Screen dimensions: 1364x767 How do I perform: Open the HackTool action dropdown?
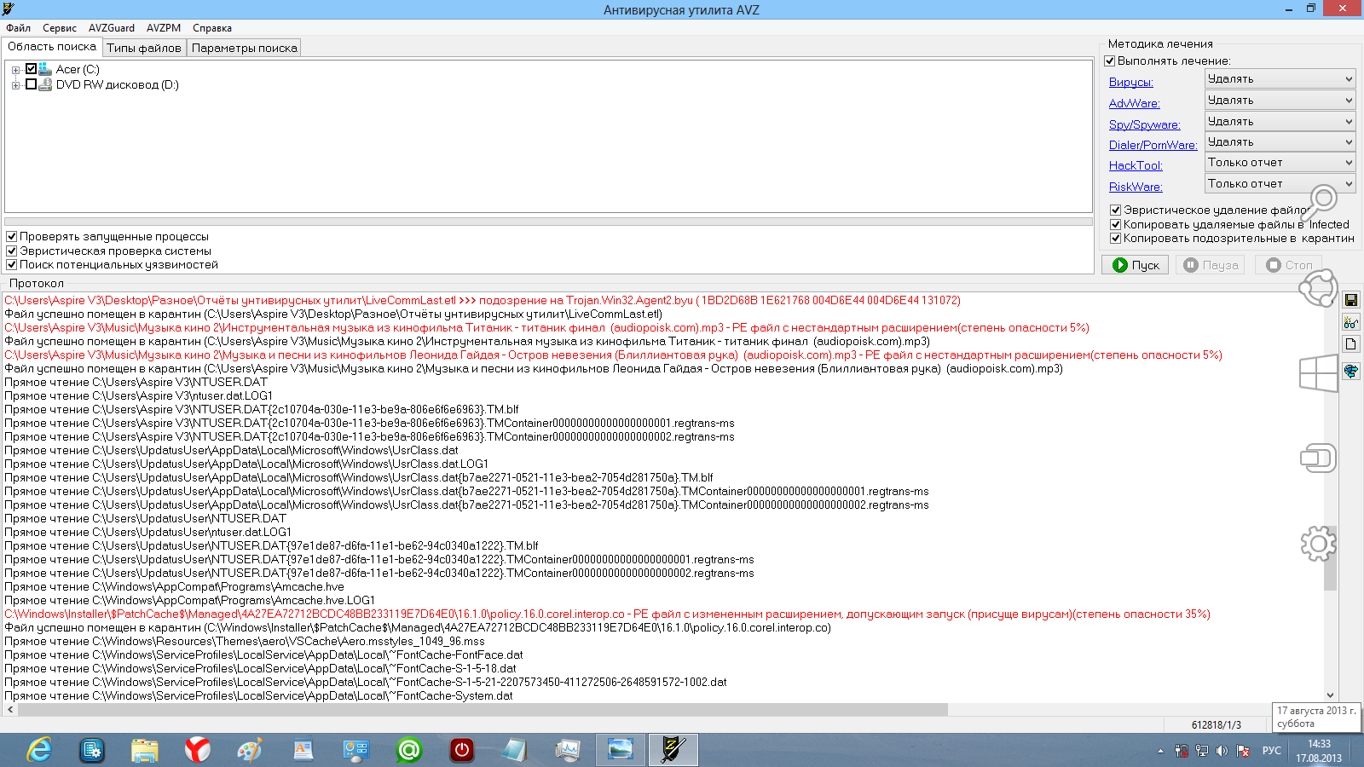click(1280, 162)
